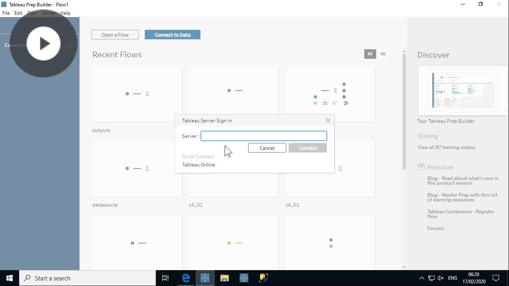This screenshot has height=286, width=509.
Task: Open Task View from the taskbar
Action: [165, 278]
